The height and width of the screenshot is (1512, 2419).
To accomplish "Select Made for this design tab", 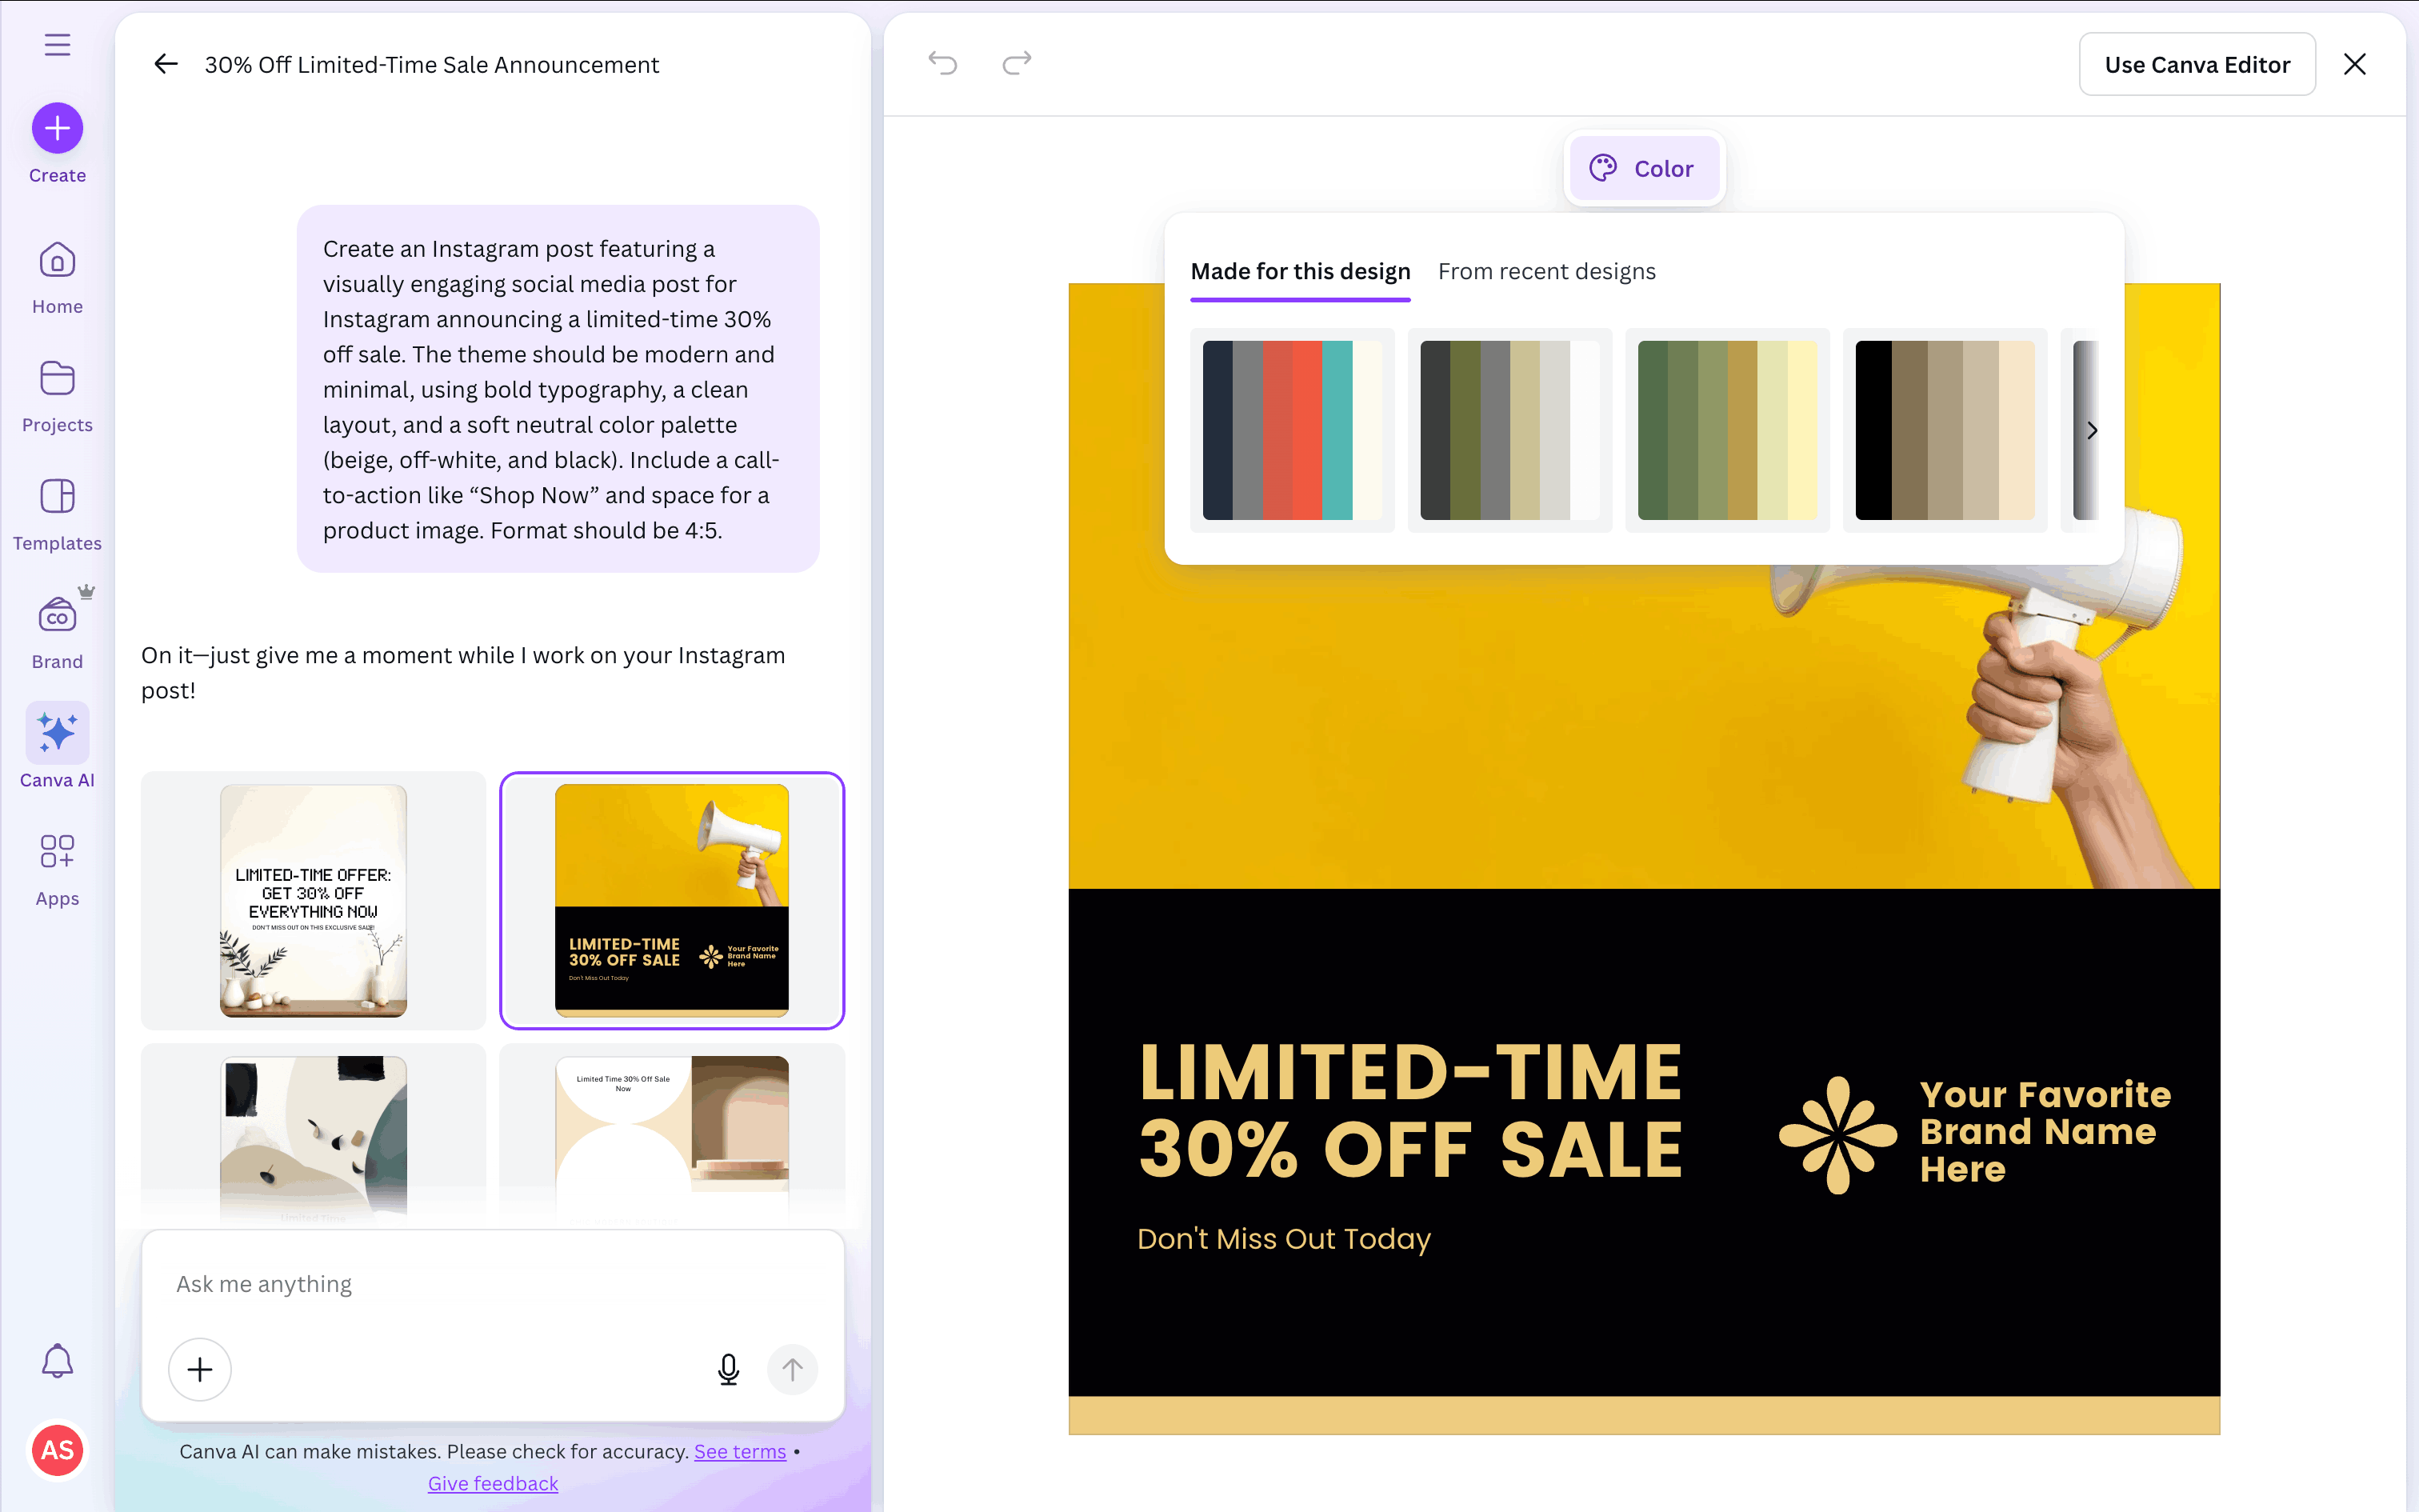I will click(1299, 272).
